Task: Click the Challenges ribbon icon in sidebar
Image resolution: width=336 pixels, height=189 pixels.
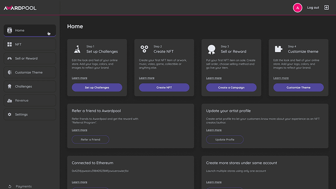Action: pyautogui.click(x=9, y=87)
